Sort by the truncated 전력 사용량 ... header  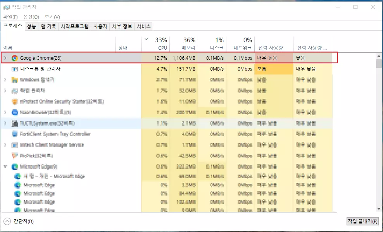point(313,44)
